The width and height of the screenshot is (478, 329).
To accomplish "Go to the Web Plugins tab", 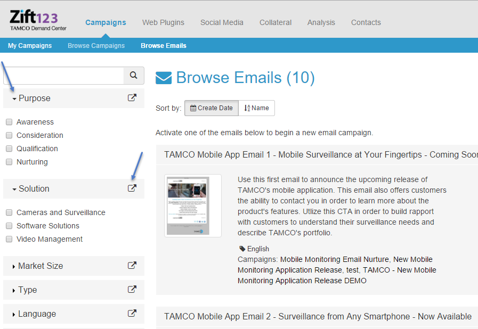I will pos(163,22).
